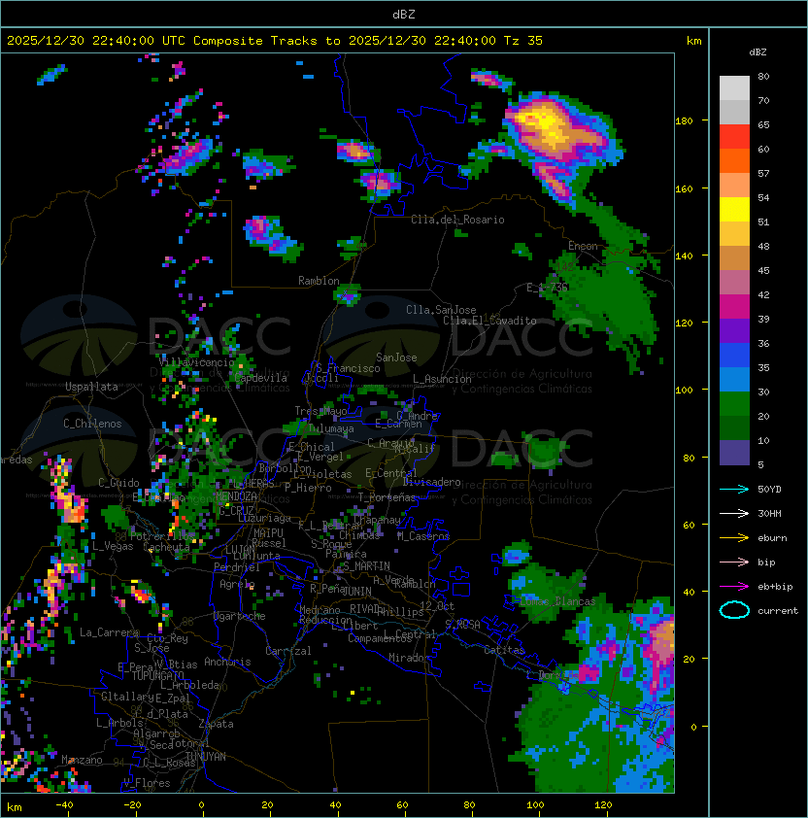Click the 'SanJose' label on map
This screenshot has width=808, height=818.
coord(396,358)
